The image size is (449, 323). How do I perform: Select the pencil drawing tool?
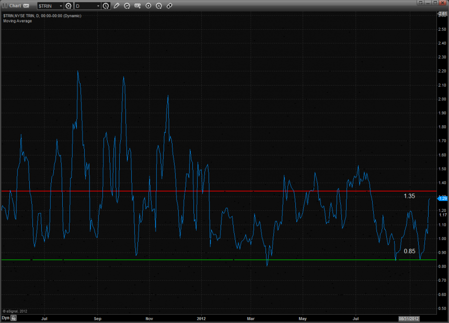coord(117,6)
